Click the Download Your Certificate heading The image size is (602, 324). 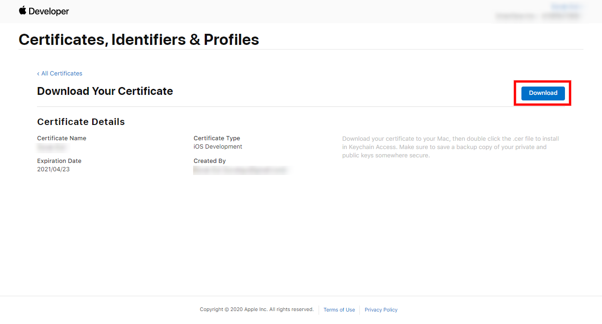105,91
